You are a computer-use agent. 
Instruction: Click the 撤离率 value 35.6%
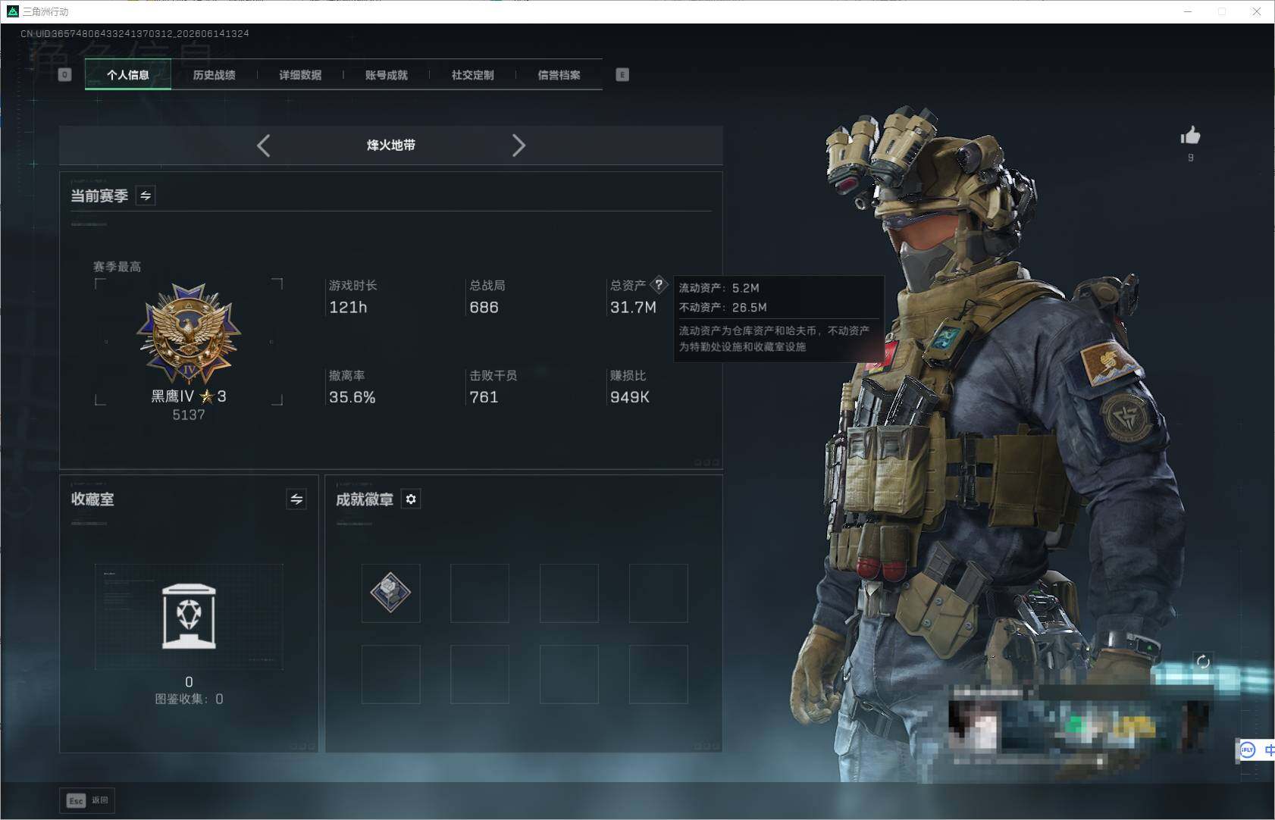tap(352, 397)
